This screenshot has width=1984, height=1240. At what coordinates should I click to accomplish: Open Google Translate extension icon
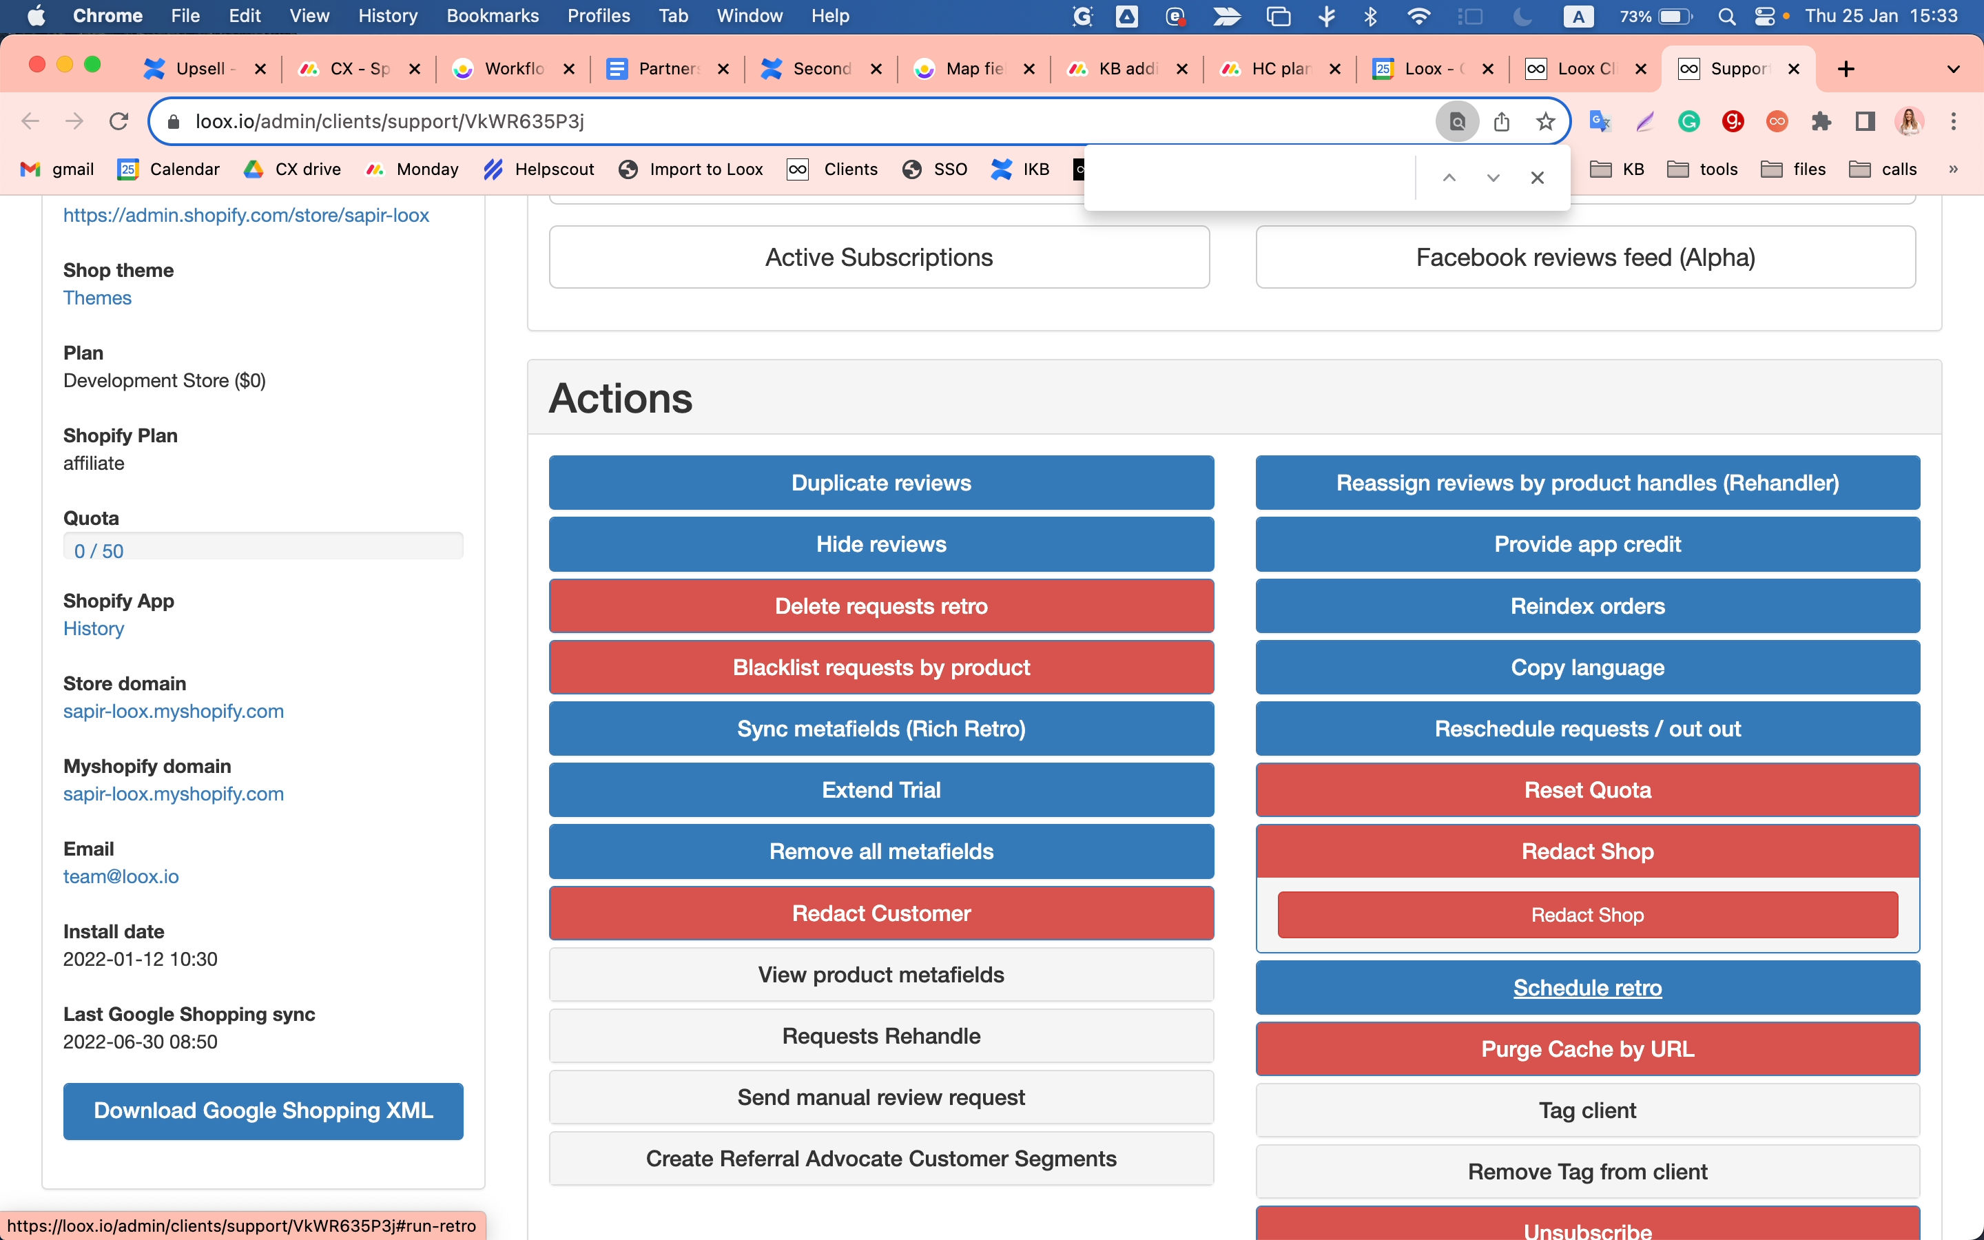[x=1600, y=121]
